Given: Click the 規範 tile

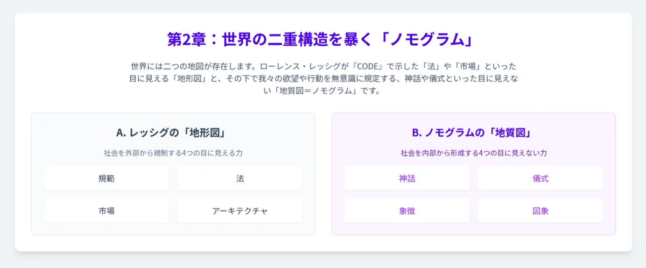Looking at the screenshot, I should click(106, 178).
